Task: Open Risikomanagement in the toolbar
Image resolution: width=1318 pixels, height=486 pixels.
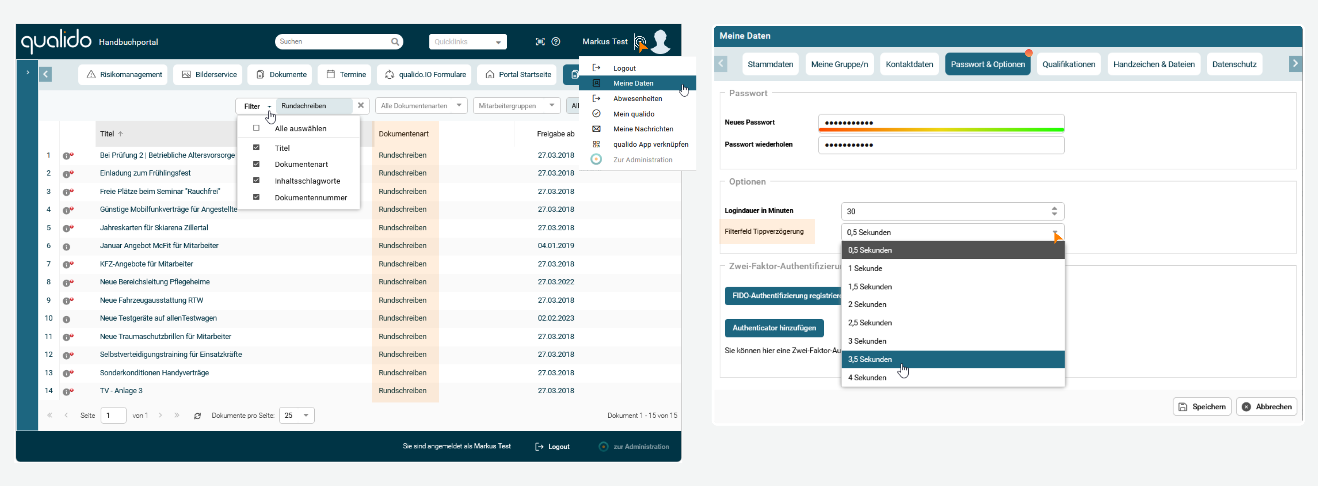Action: (123, 75)
